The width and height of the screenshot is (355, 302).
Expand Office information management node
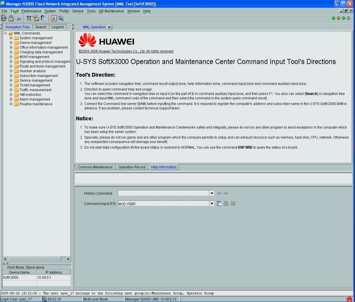point(11,47)
